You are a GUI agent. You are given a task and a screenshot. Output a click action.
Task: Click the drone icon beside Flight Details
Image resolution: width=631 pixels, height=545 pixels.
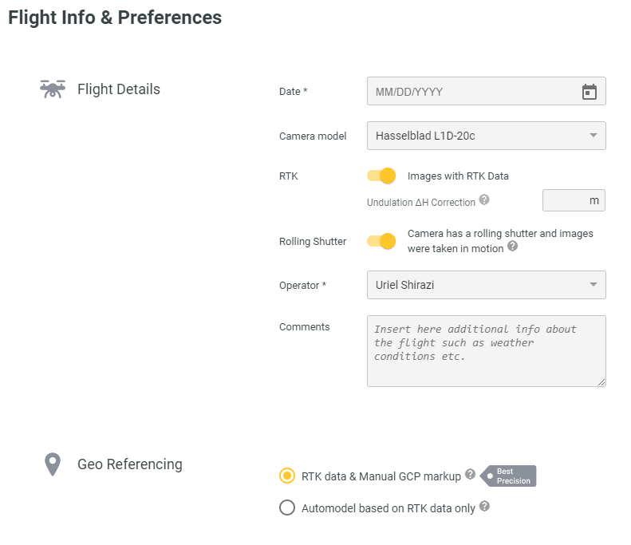53,89
